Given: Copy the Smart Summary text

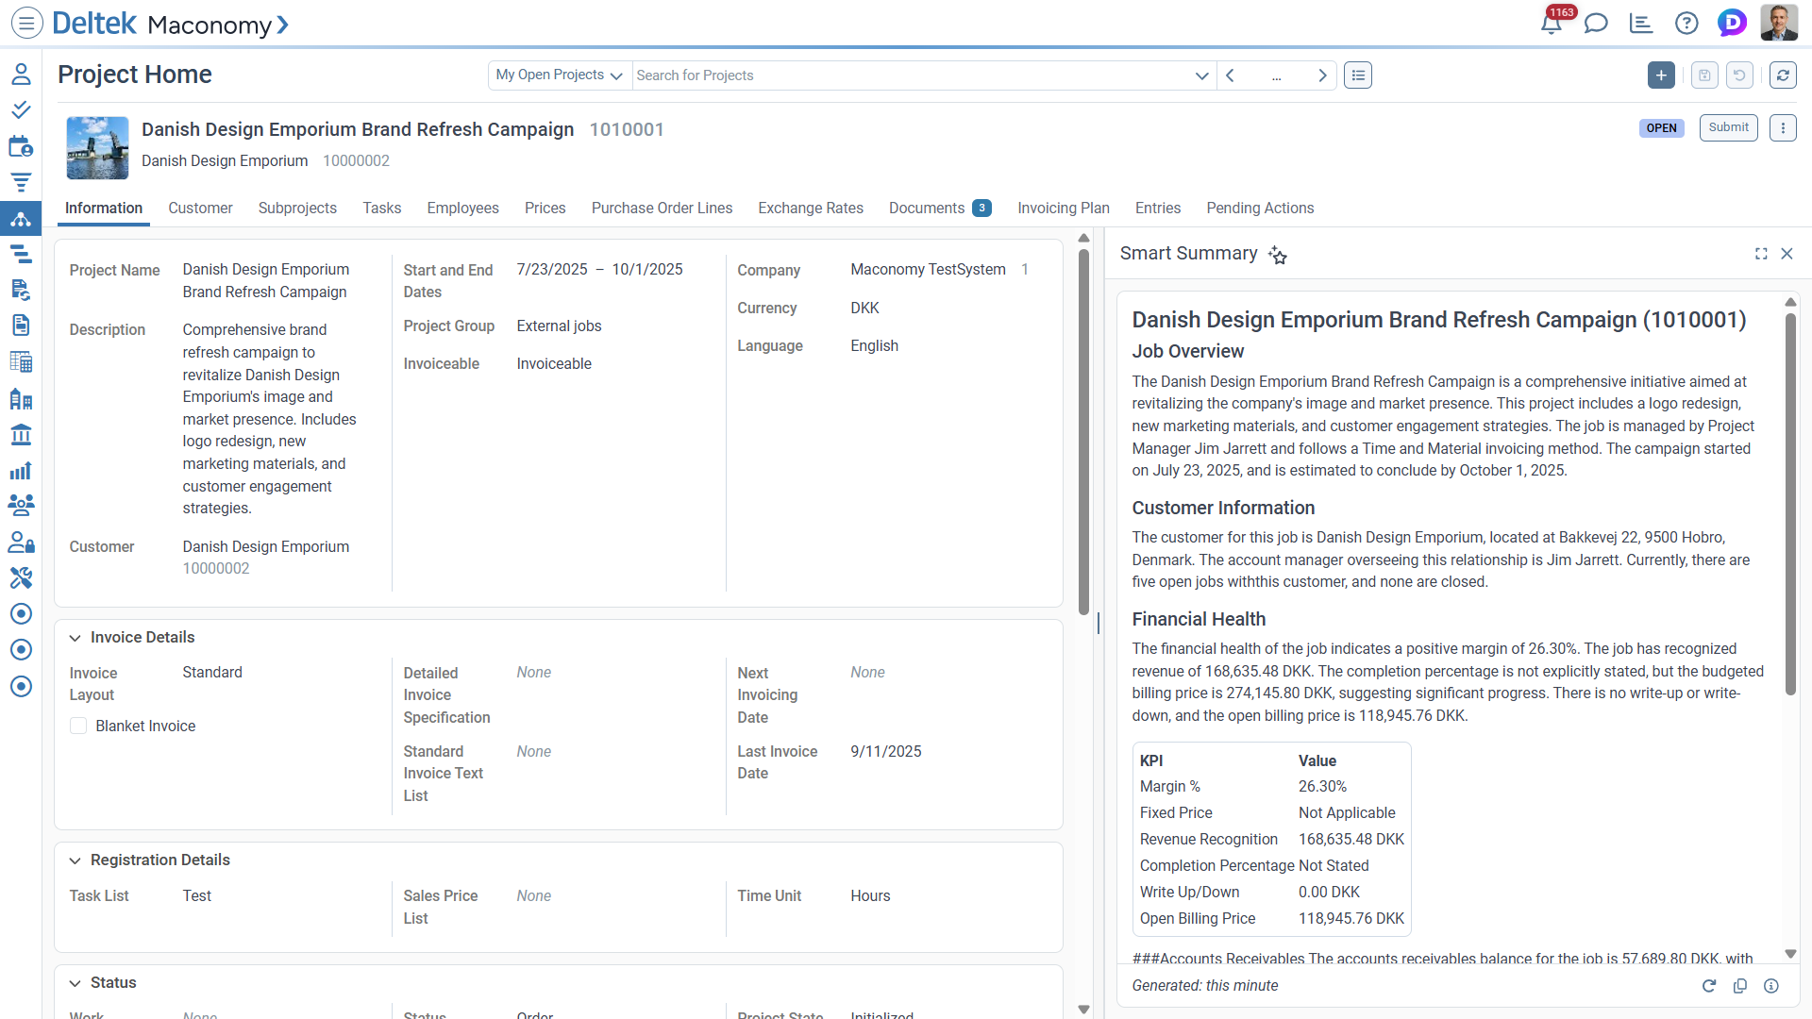Looking at the screenshot, I should point(1740,986).
